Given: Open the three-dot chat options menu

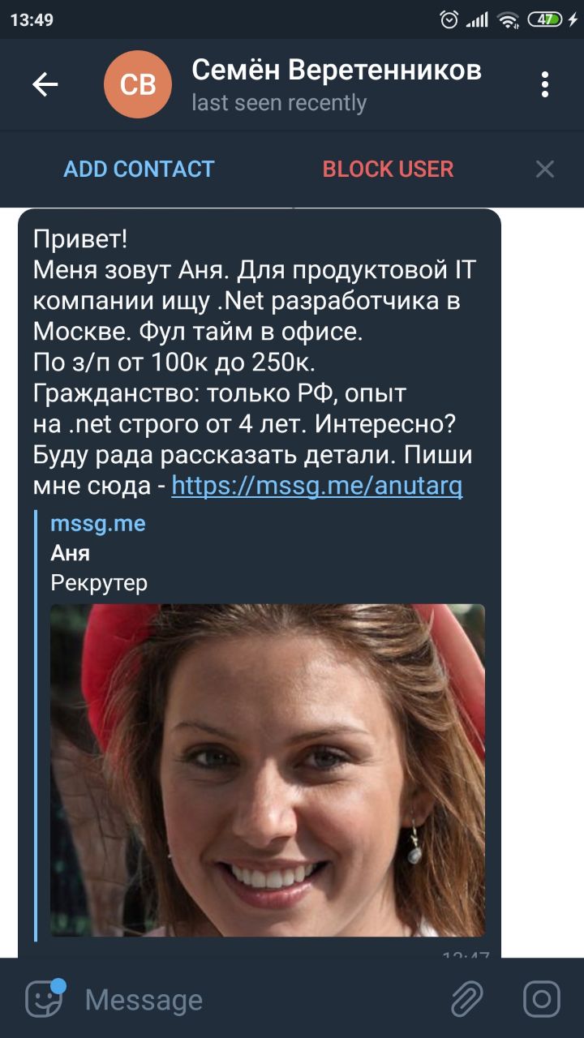Looking at the screenshot, I should pos(545,84).
